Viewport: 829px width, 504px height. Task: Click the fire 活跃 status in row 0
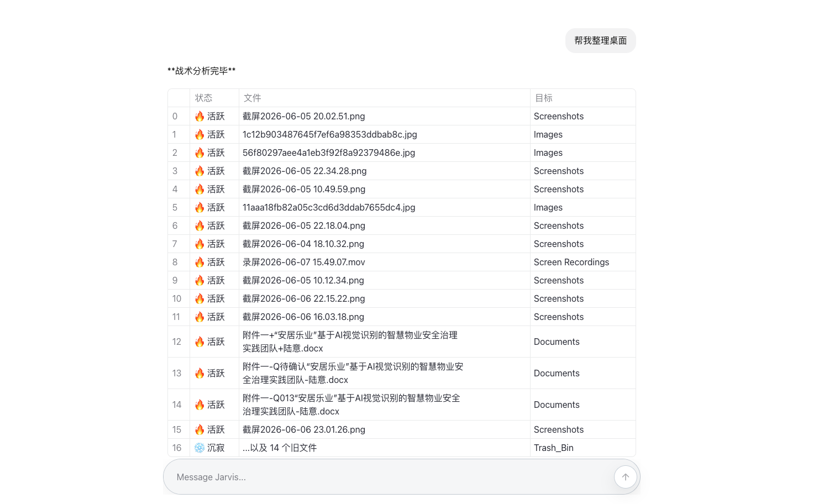click(209, 116)
